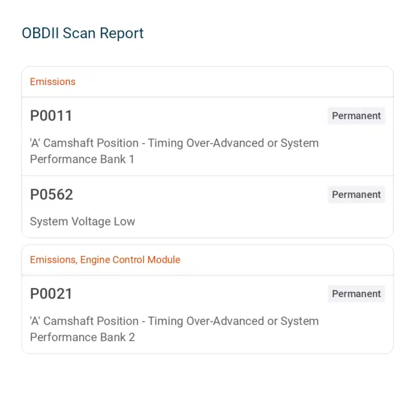Click the word 'Report' in the title
Screen dimensions: 415x415
pos(122,34)
